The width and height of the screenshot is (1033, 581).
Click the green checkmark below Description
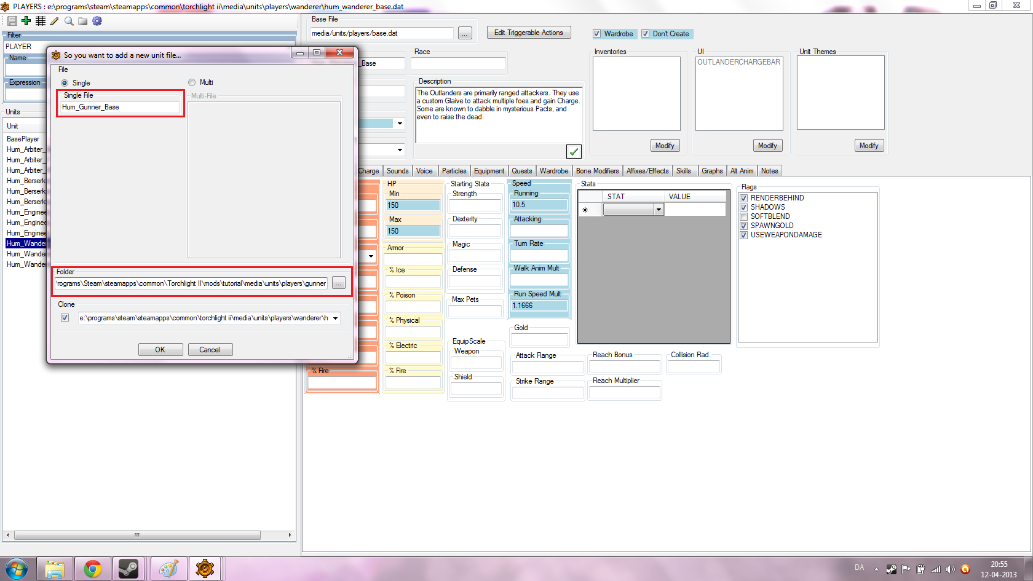pyautogui.click(x=574, y=151)
